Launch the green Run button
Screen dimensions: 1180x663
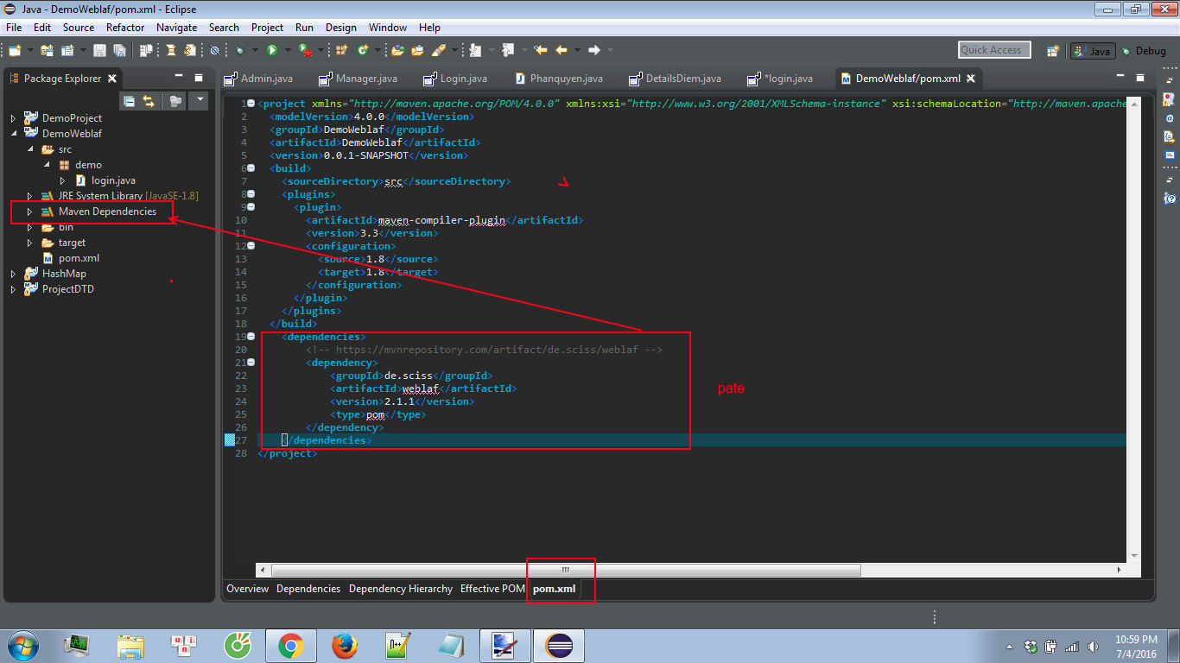[272, 50]
